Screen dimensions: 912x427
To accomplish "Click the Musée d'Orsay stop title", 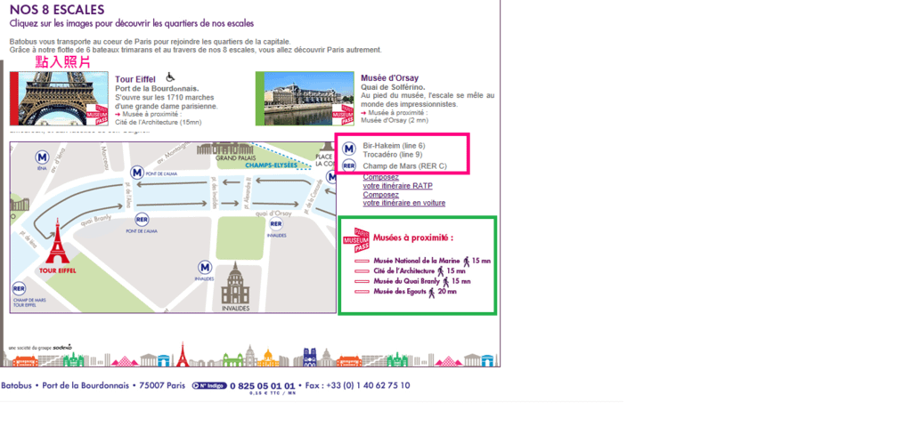I will click(390, 78).
